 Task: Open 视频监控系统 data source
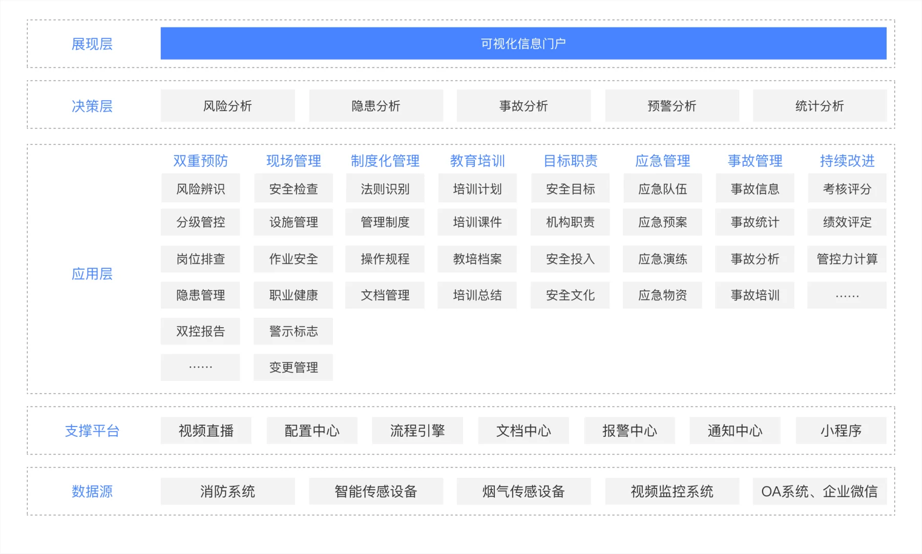click(x=672, y=492)
